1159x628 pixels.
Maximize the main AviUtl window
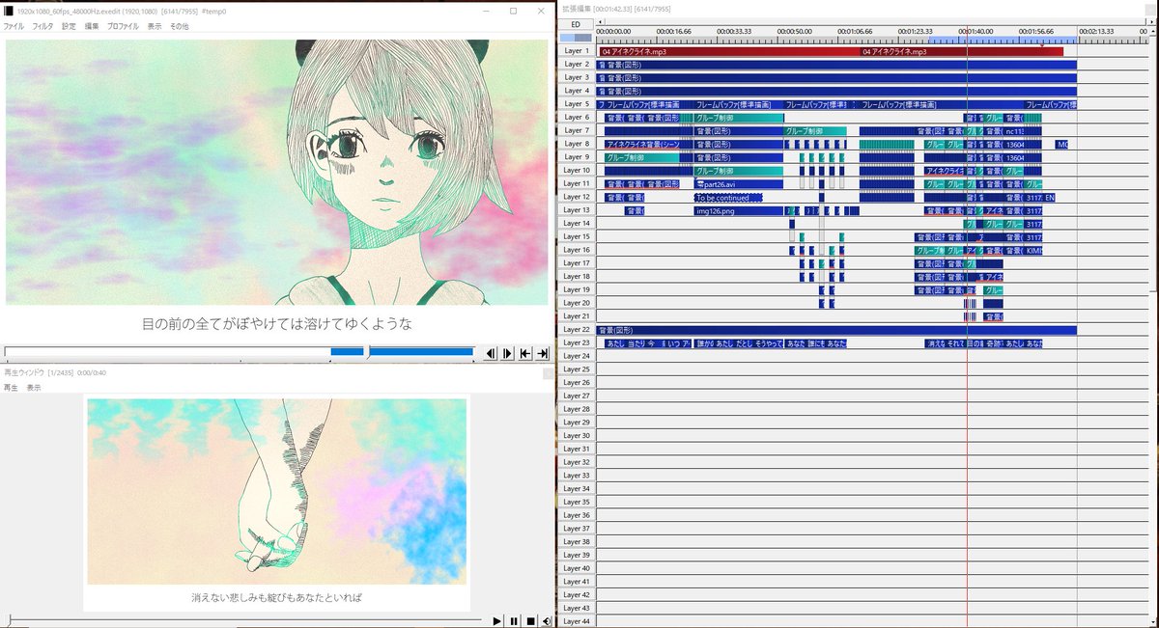coord(513,11)
